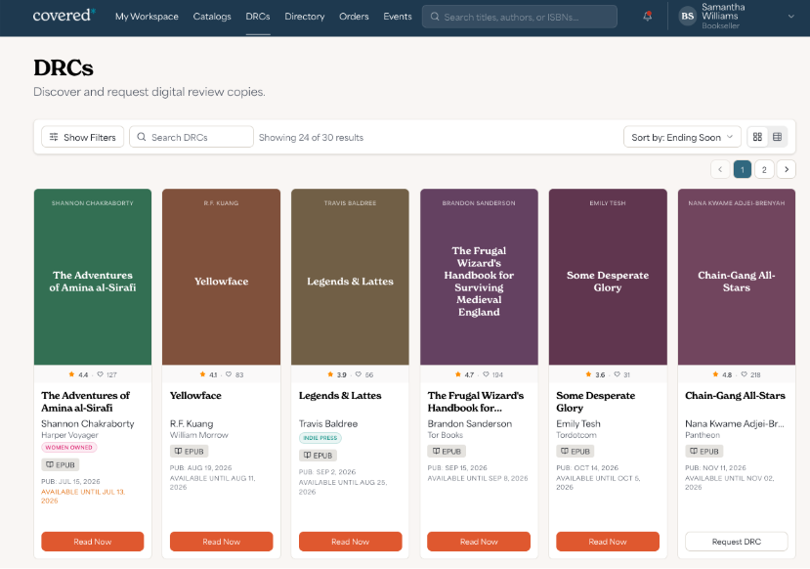810x569 pixels.
Task: Click EPUB badge on Amina al-Sirafi card
Action: [x=60, y=464]
